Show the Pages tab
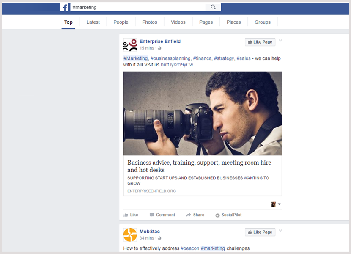The image size is (351, 254). [206, 22]
